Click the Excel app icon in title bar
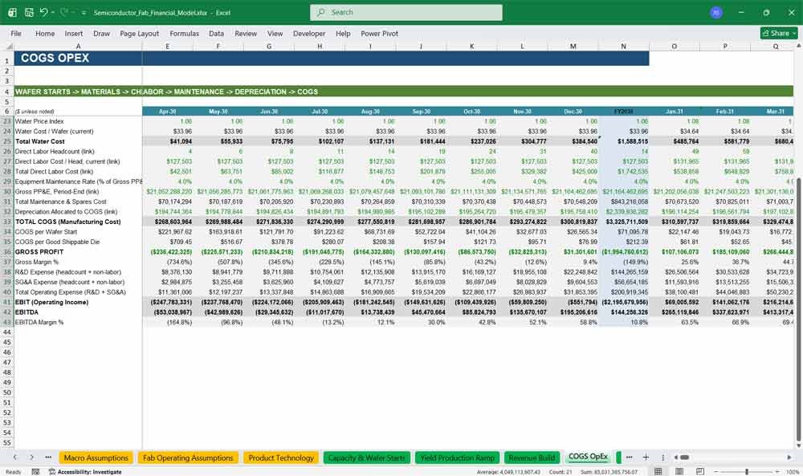Screen dimensions: 803x476 pos(12,12)
